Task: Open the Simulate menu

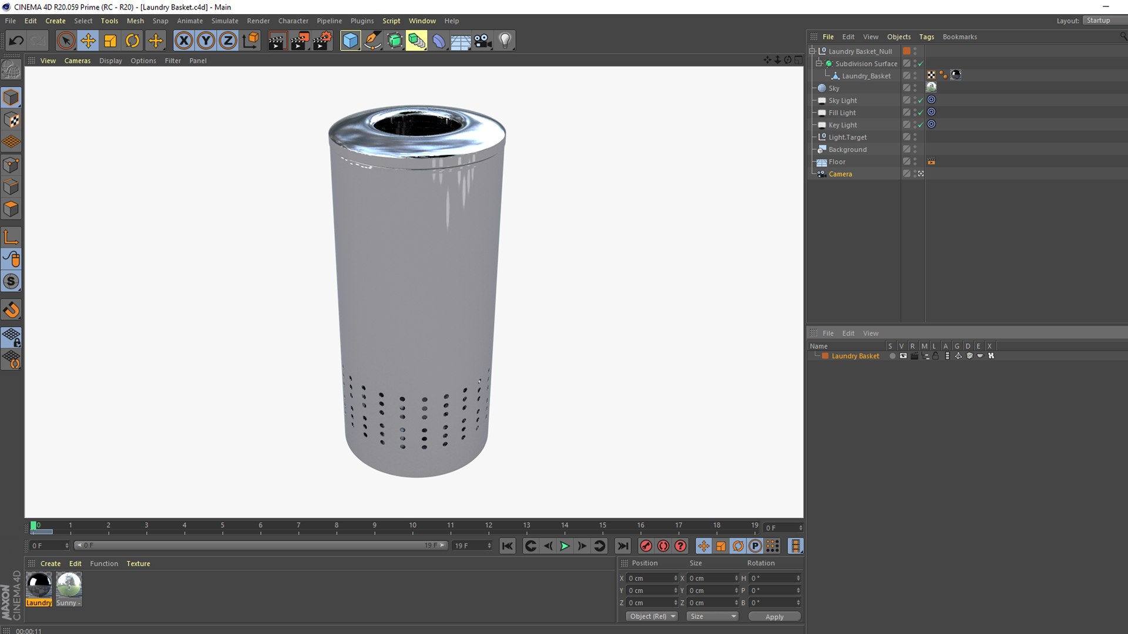Action: (225, 21)
